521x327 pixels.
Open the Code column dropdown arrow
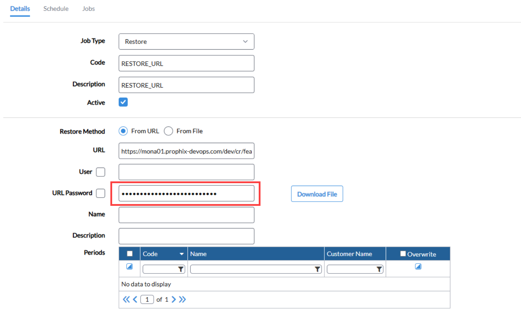coord(181,254)
